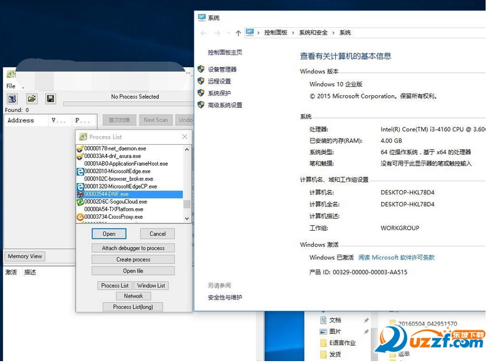Select 00001AB0-ApplicationFrameHost.exe process
Image resolution: width=490 pixels, height=363 pixels.
pyautogui.click(x=126, y=164)
